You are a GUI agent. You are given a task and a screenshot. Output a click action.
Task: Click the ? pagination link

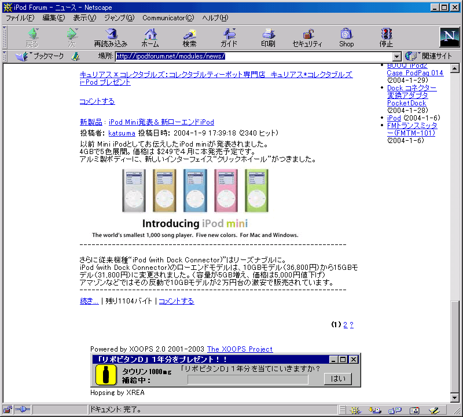click(351, 325)
